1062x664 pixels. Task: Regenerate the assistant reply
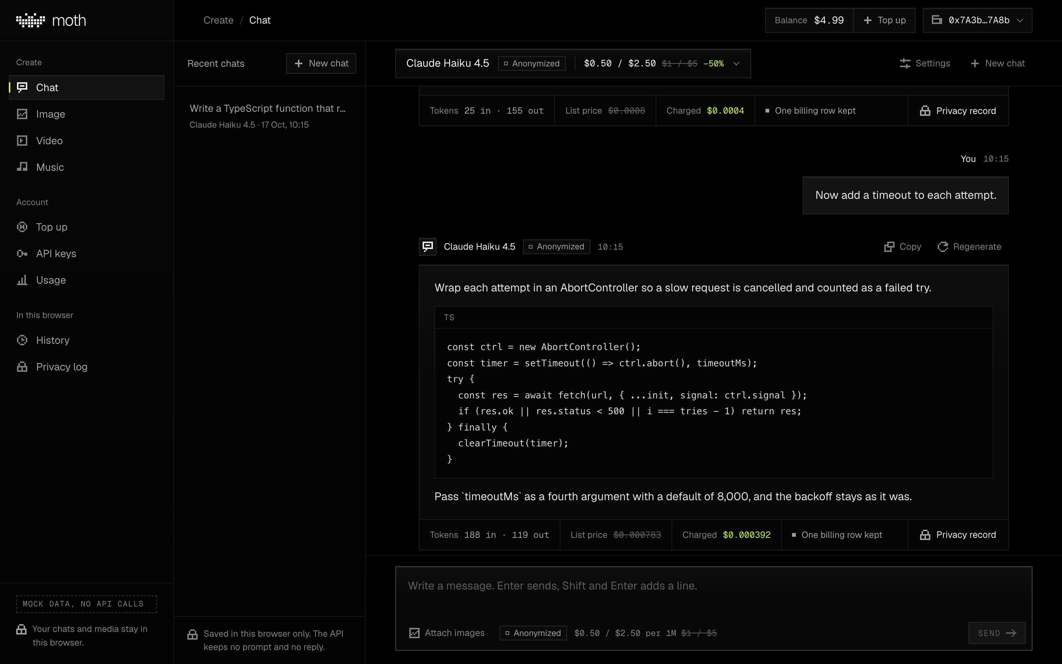pos(969,247)
